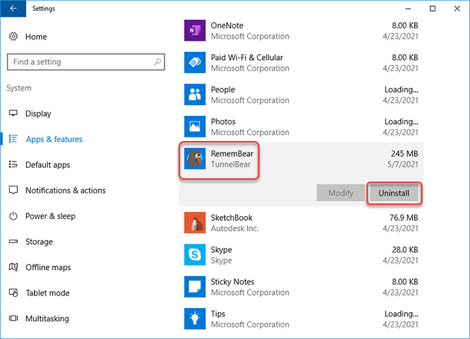Click the 245 MB size value

tap(404, 154)
